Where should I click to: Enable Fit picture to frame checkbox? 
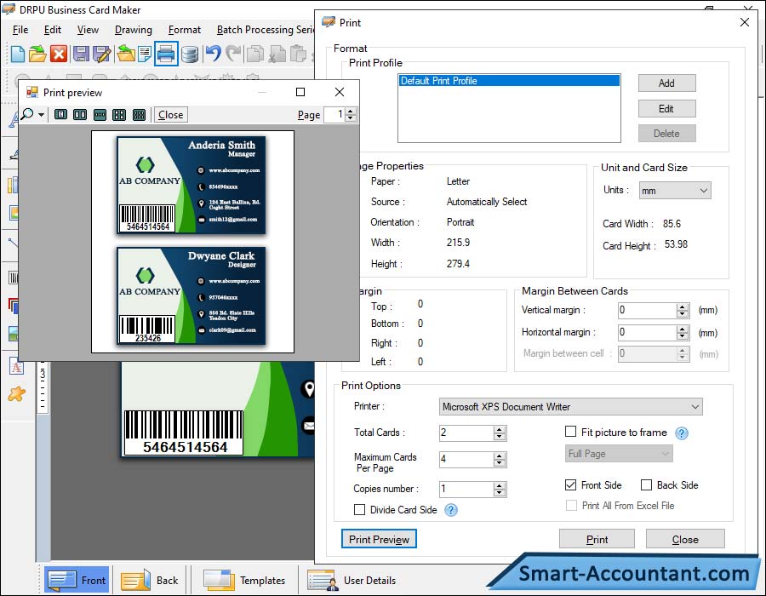pyautogui.click(x=570, y=432)
